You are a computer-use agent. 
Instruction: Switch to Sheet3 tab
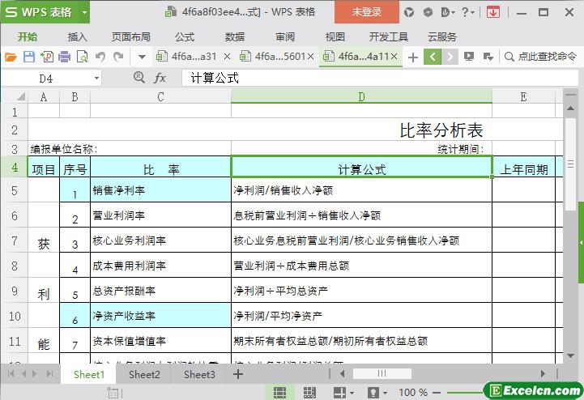click(199, 374)
